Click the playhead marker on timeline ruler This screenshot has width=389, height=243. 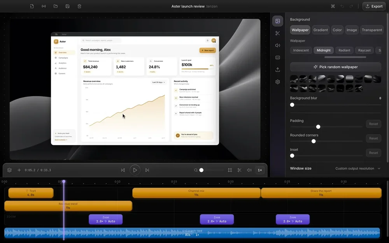click(64, 182)
